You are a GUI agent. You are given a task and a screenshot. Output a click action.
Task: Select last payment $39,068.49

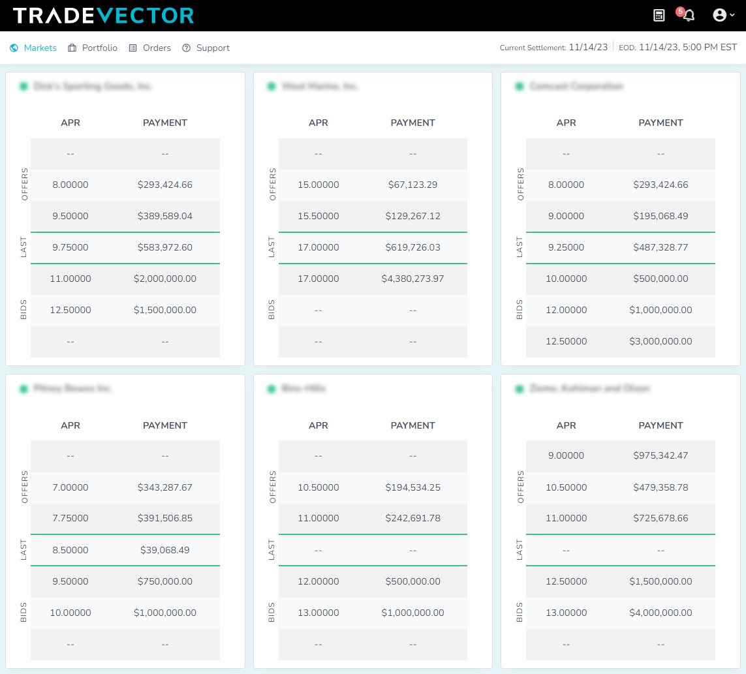(164, 550)
